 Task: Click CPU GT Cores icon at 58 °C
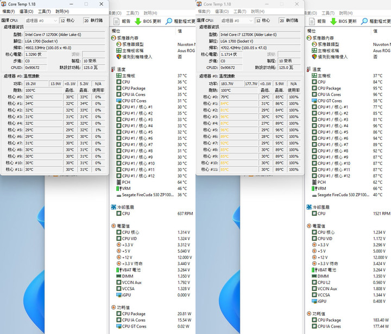click(314, 101)
